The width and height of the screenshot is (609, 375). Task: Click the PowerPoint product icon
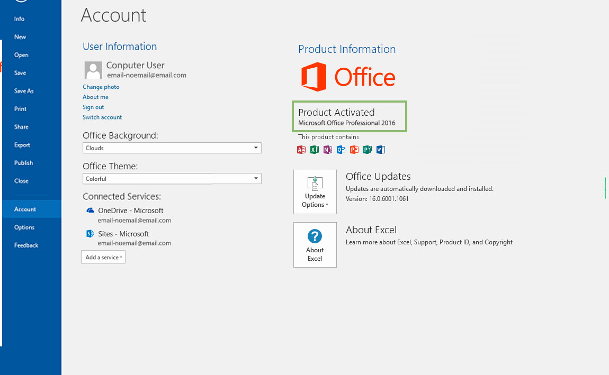point(354,150)
